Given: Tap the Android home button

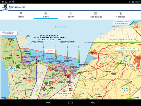Looking at the screenshot, I should tap(70, 103).
